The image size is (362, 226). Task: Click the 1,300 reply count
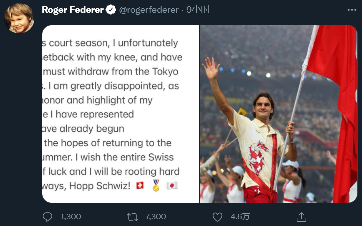[x=71, y=217]
